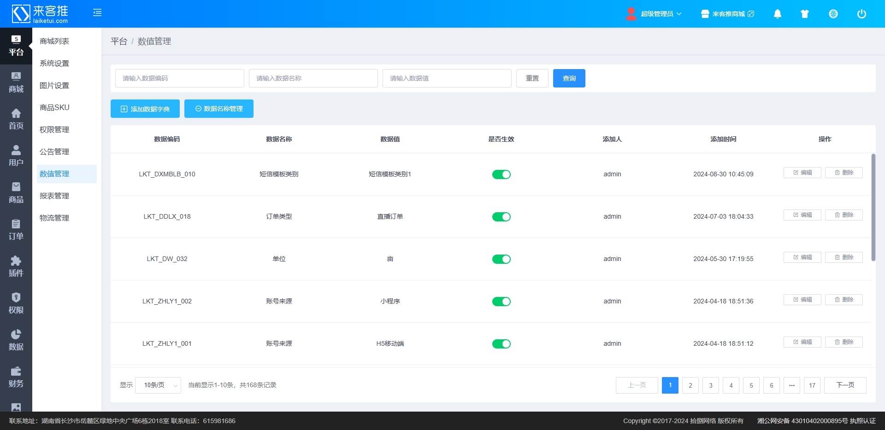Click the table's vertical scrollbar
The height and width of the screenshot is (430, 885).
click(x=873, y=207)
